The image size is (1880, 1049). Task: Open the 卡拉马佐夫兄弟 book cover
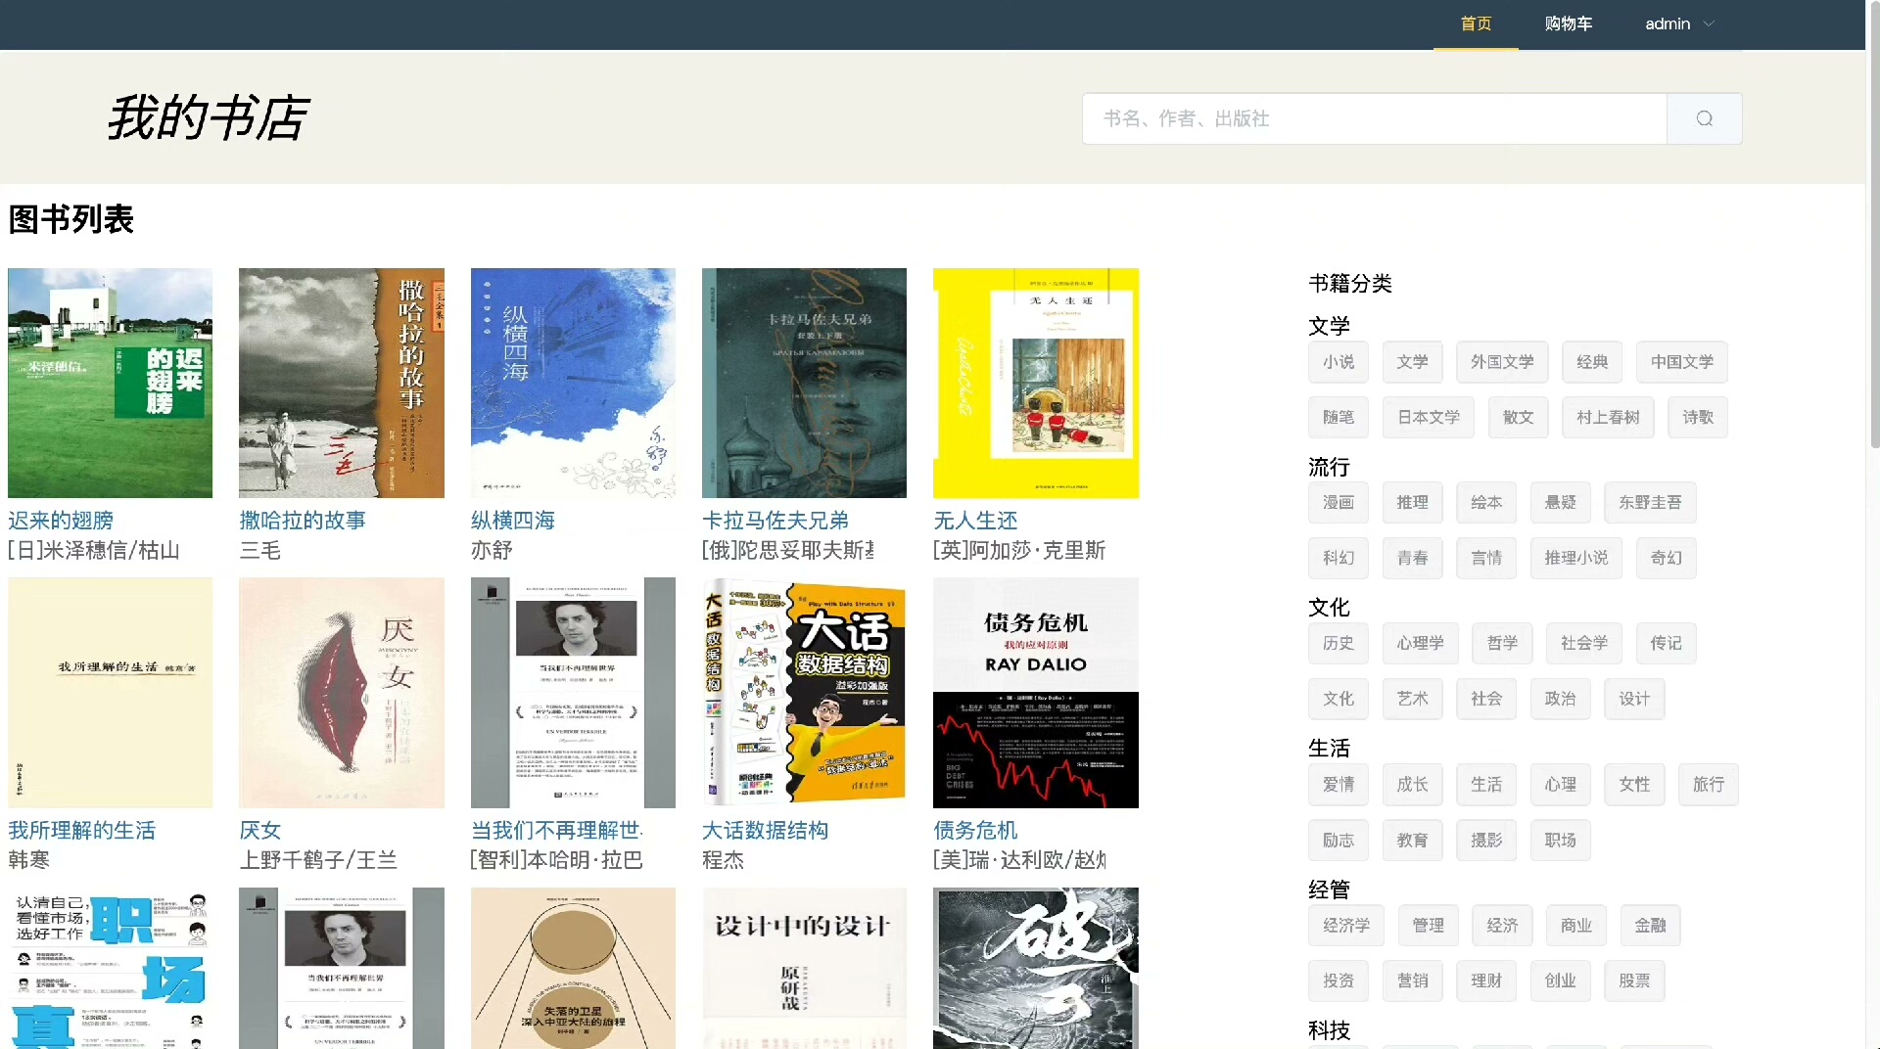tap(804, 383)
